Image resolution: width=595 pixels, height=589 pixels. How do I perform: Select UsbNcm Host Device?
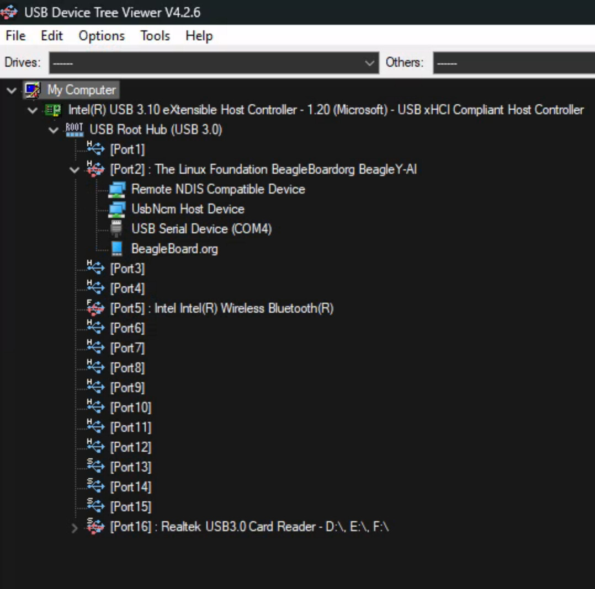click(x=188, y=209)
